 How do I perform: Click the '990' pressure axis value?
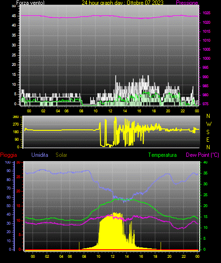tap(205, 77)
